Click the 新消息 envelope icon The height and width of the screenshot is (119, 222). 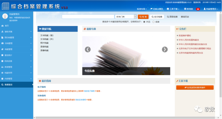[x=185, y=9]
